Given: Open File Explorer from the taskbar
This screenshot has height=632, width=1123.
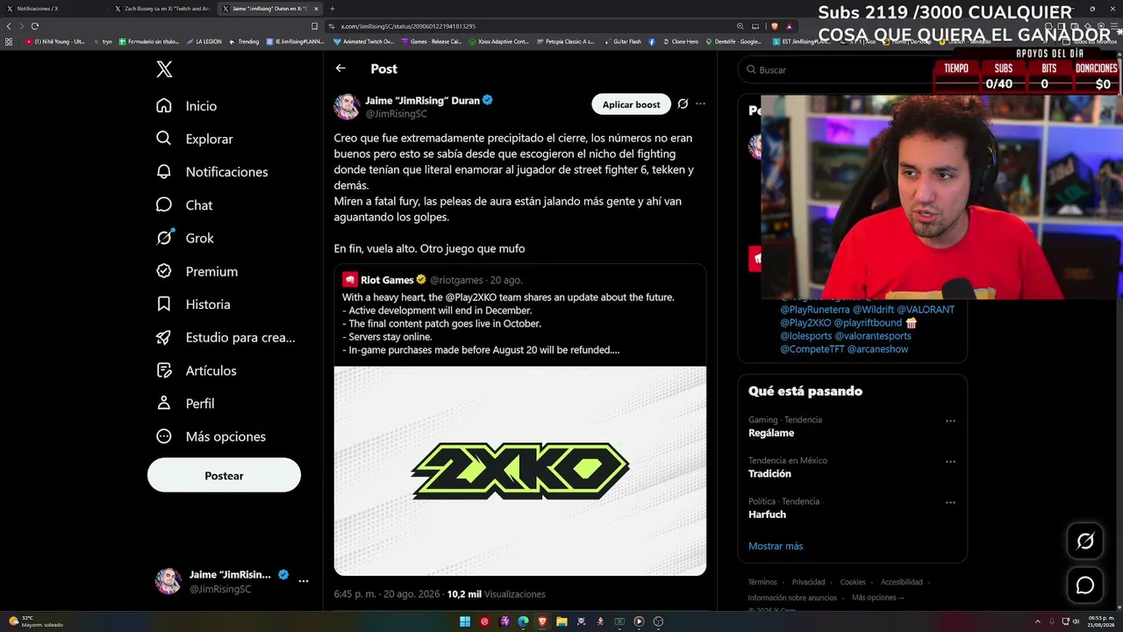Looking at the screenshot, I should coord(561,621).
